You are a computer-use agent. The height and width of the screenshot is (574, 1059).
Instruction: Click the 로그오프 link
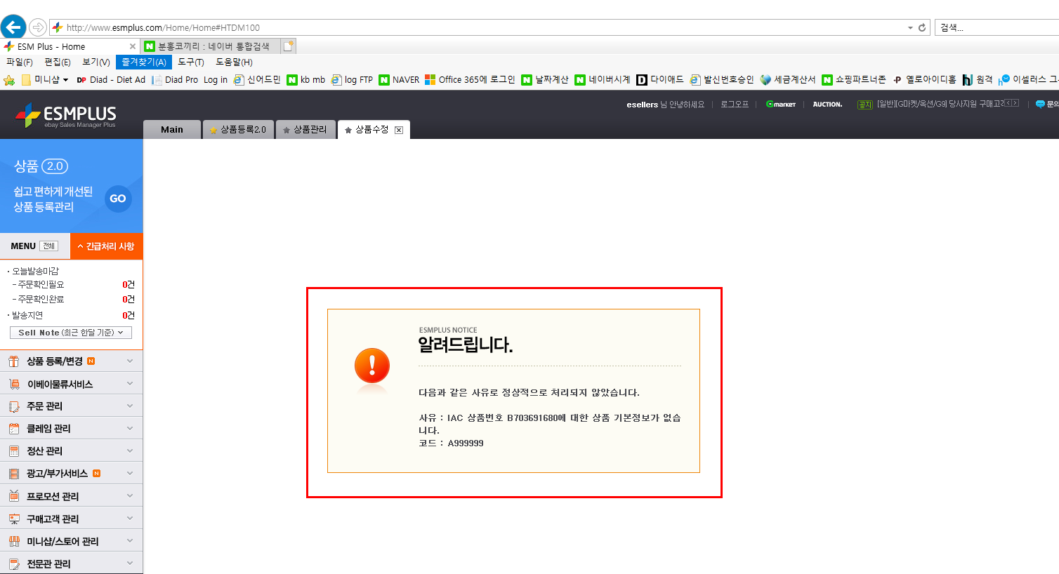(x=734, y=105)
